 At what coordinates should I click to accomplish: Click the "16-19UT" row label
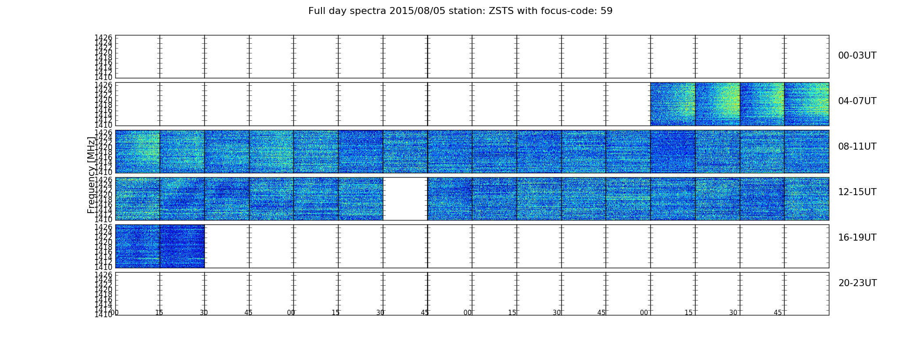(x=857, y=238)
